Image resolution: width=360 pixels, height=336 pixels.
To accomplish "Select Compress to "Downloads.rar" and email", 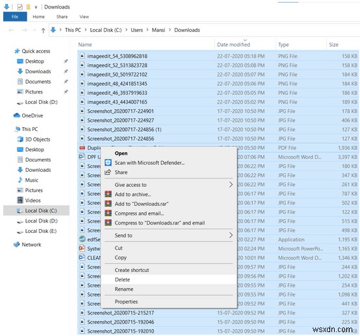I will (x=169, y=222).
